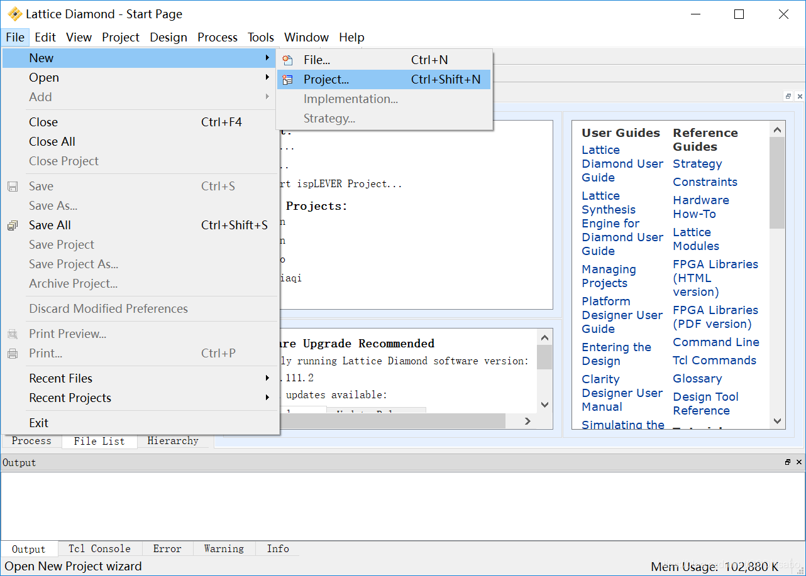Open FPGA Libraries (HTML version) link

pyautogui.click(x=715, y=278)
